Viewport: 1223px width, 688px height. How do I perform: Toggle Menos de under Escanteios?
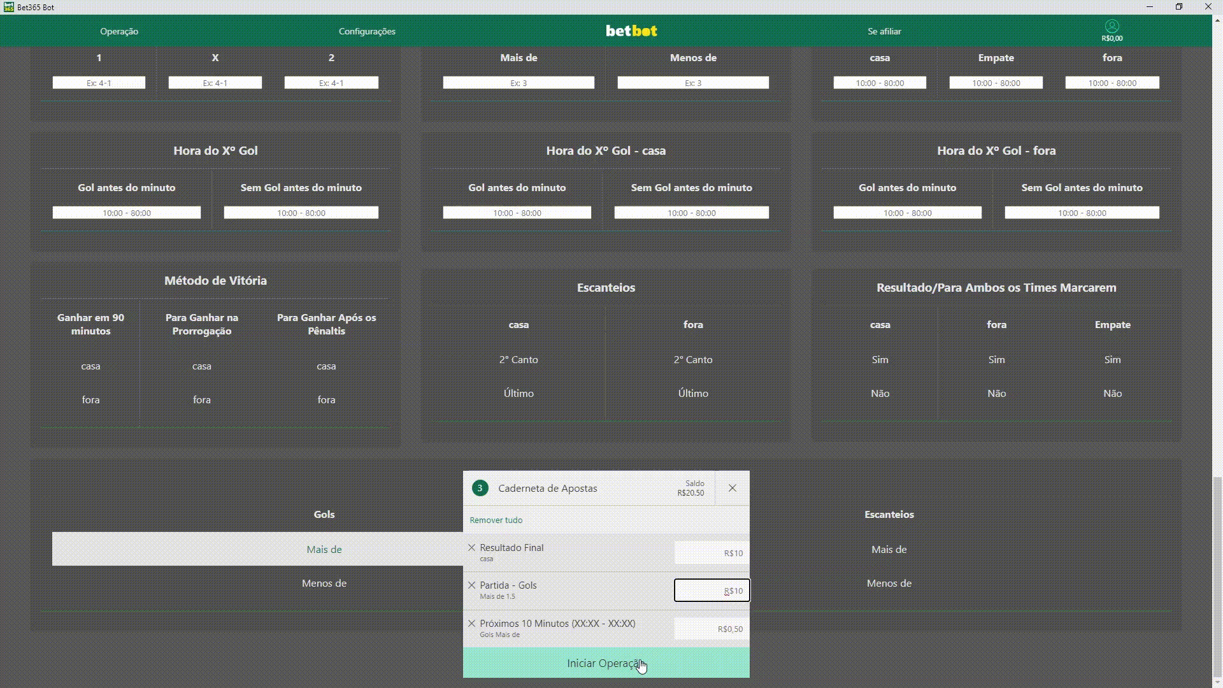tap(889, 584)
